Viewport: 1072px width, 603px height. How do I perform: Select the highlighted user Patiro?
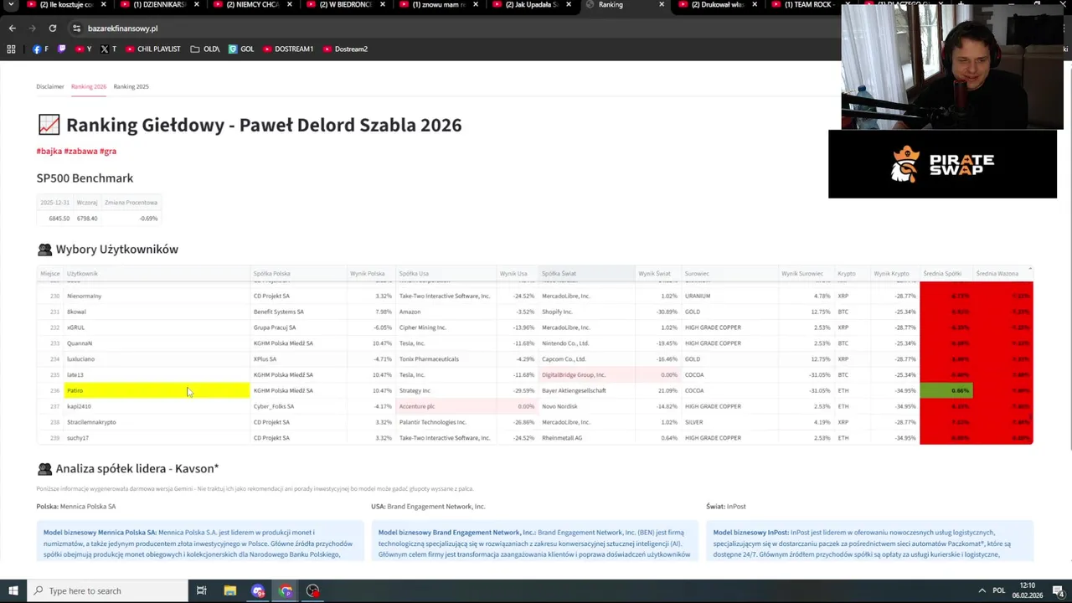point(157,390)
